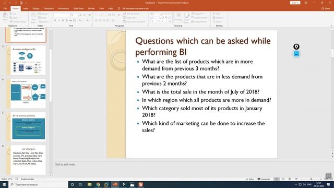Viewport: 334px width, 188px height.
Task: Start Slide Show from status bar icon
Action: (296, 179)
